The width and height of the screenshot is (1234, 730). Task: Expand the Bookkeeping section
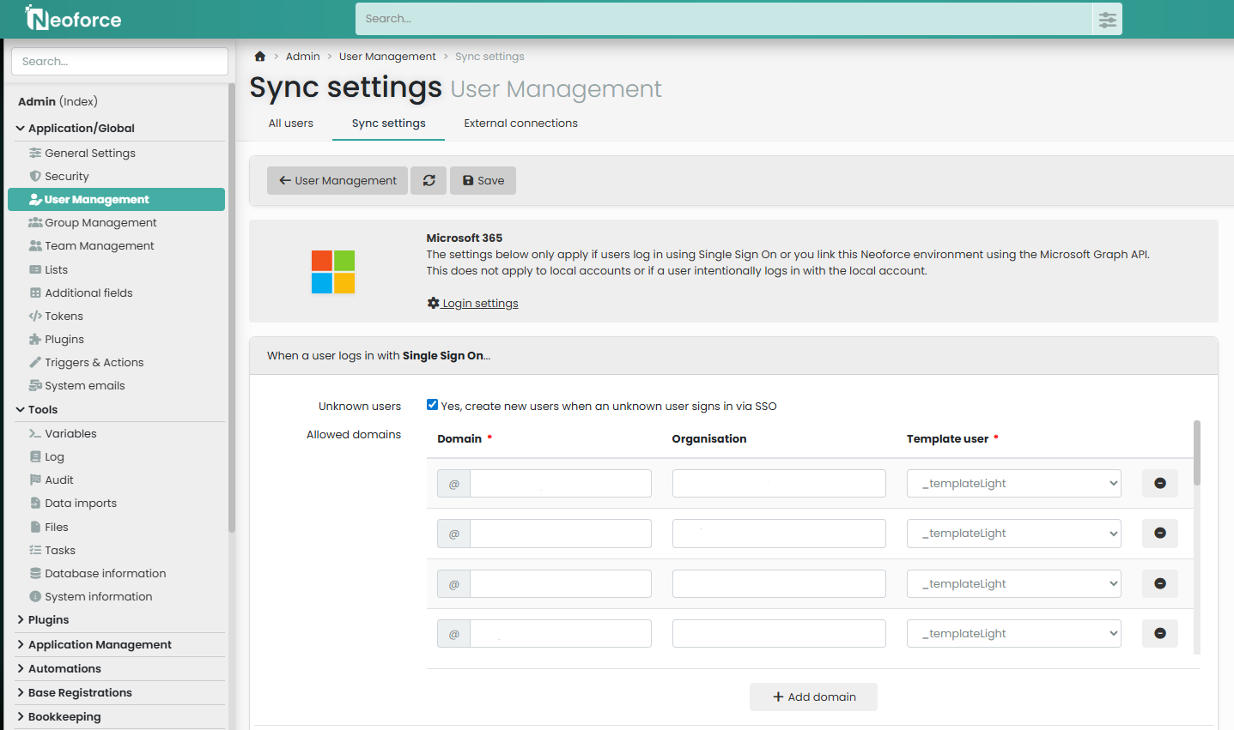pyautogui.click(x=64, y=716)
